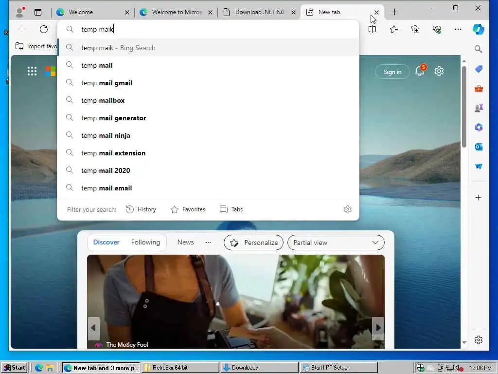Viewport: 498px width, 374px height.
Task: Choose the 'temp mail generator' suggestion
Action: coord(208,118)
